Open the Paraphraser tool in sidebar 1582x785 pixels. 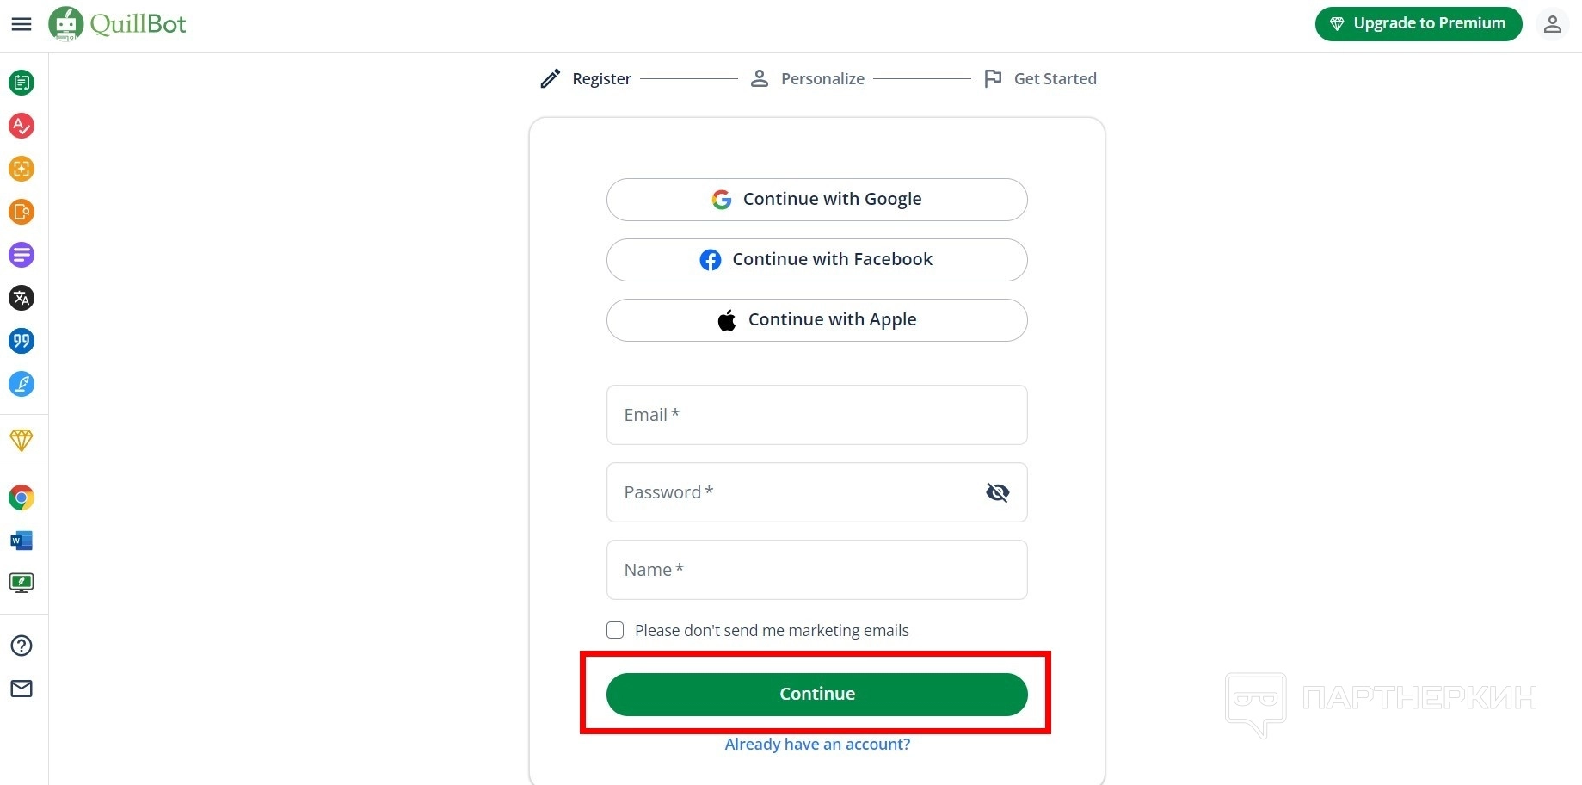click(x=22, y=83)
